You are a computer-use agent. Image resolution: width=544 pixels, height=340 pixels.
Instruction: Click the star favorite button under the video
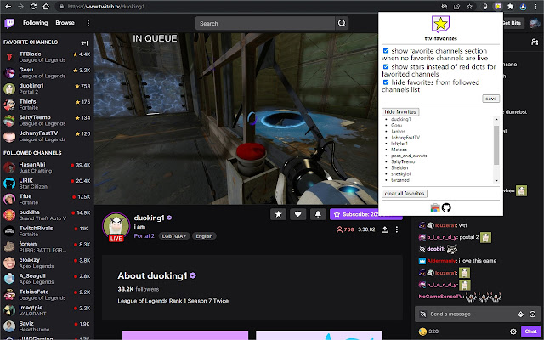[x=278, y=214]
